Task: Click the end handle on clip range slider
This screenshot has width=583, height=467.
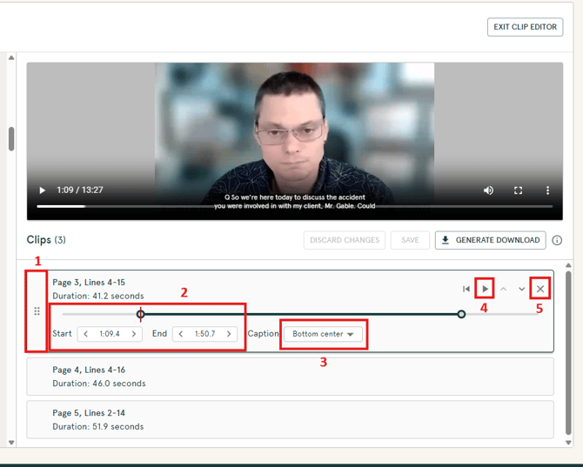Action: (461, 314)
